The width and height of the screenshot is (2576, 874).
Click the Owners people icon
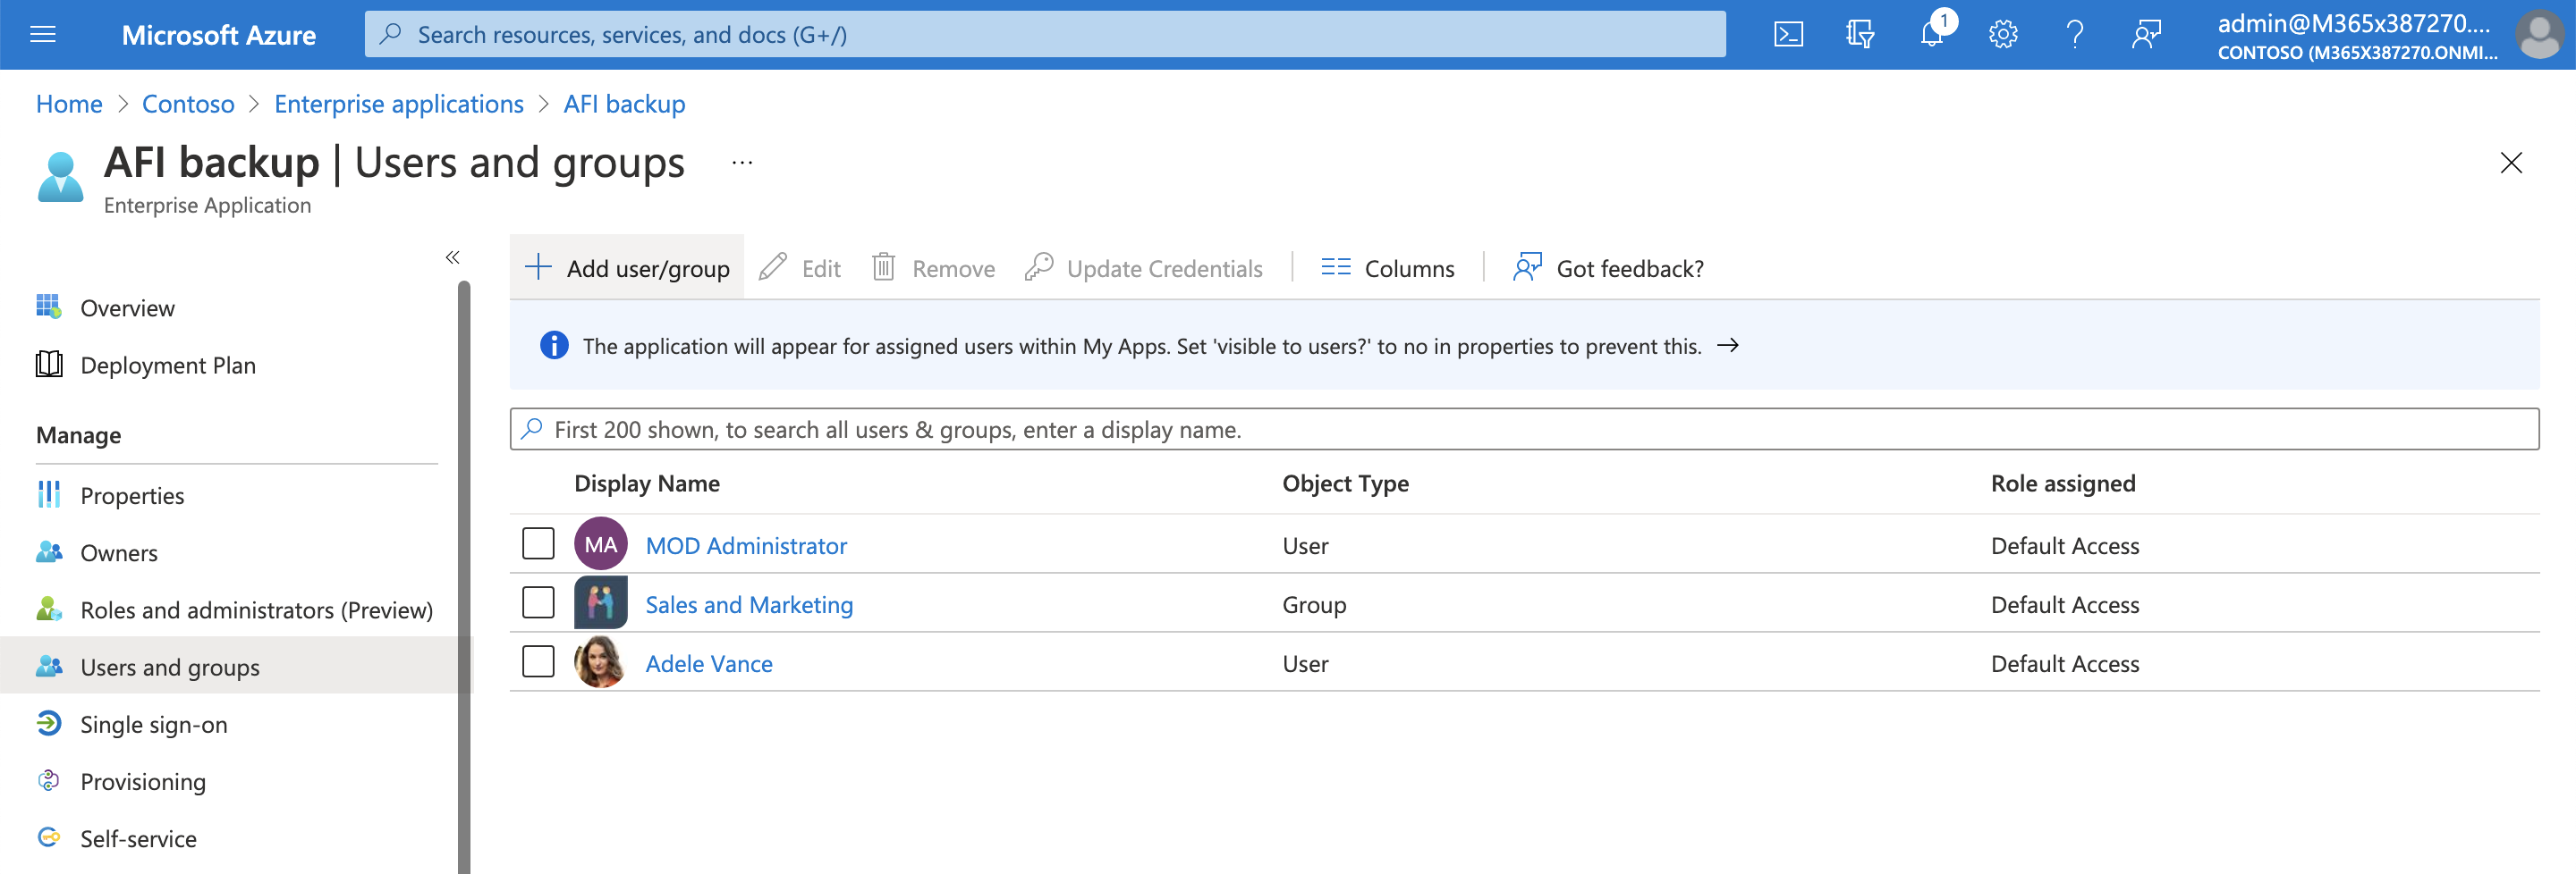click(48, 551)
